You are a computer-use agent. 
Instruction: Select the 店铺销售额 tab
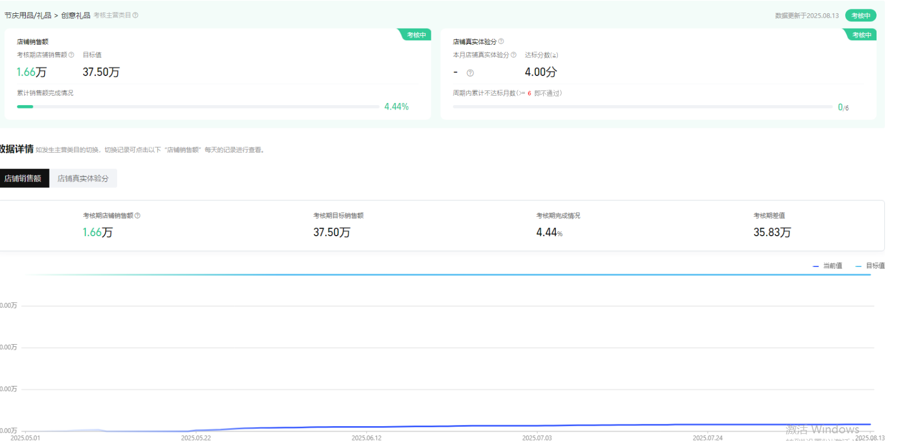pyautogui.click(x=23, y=178)
